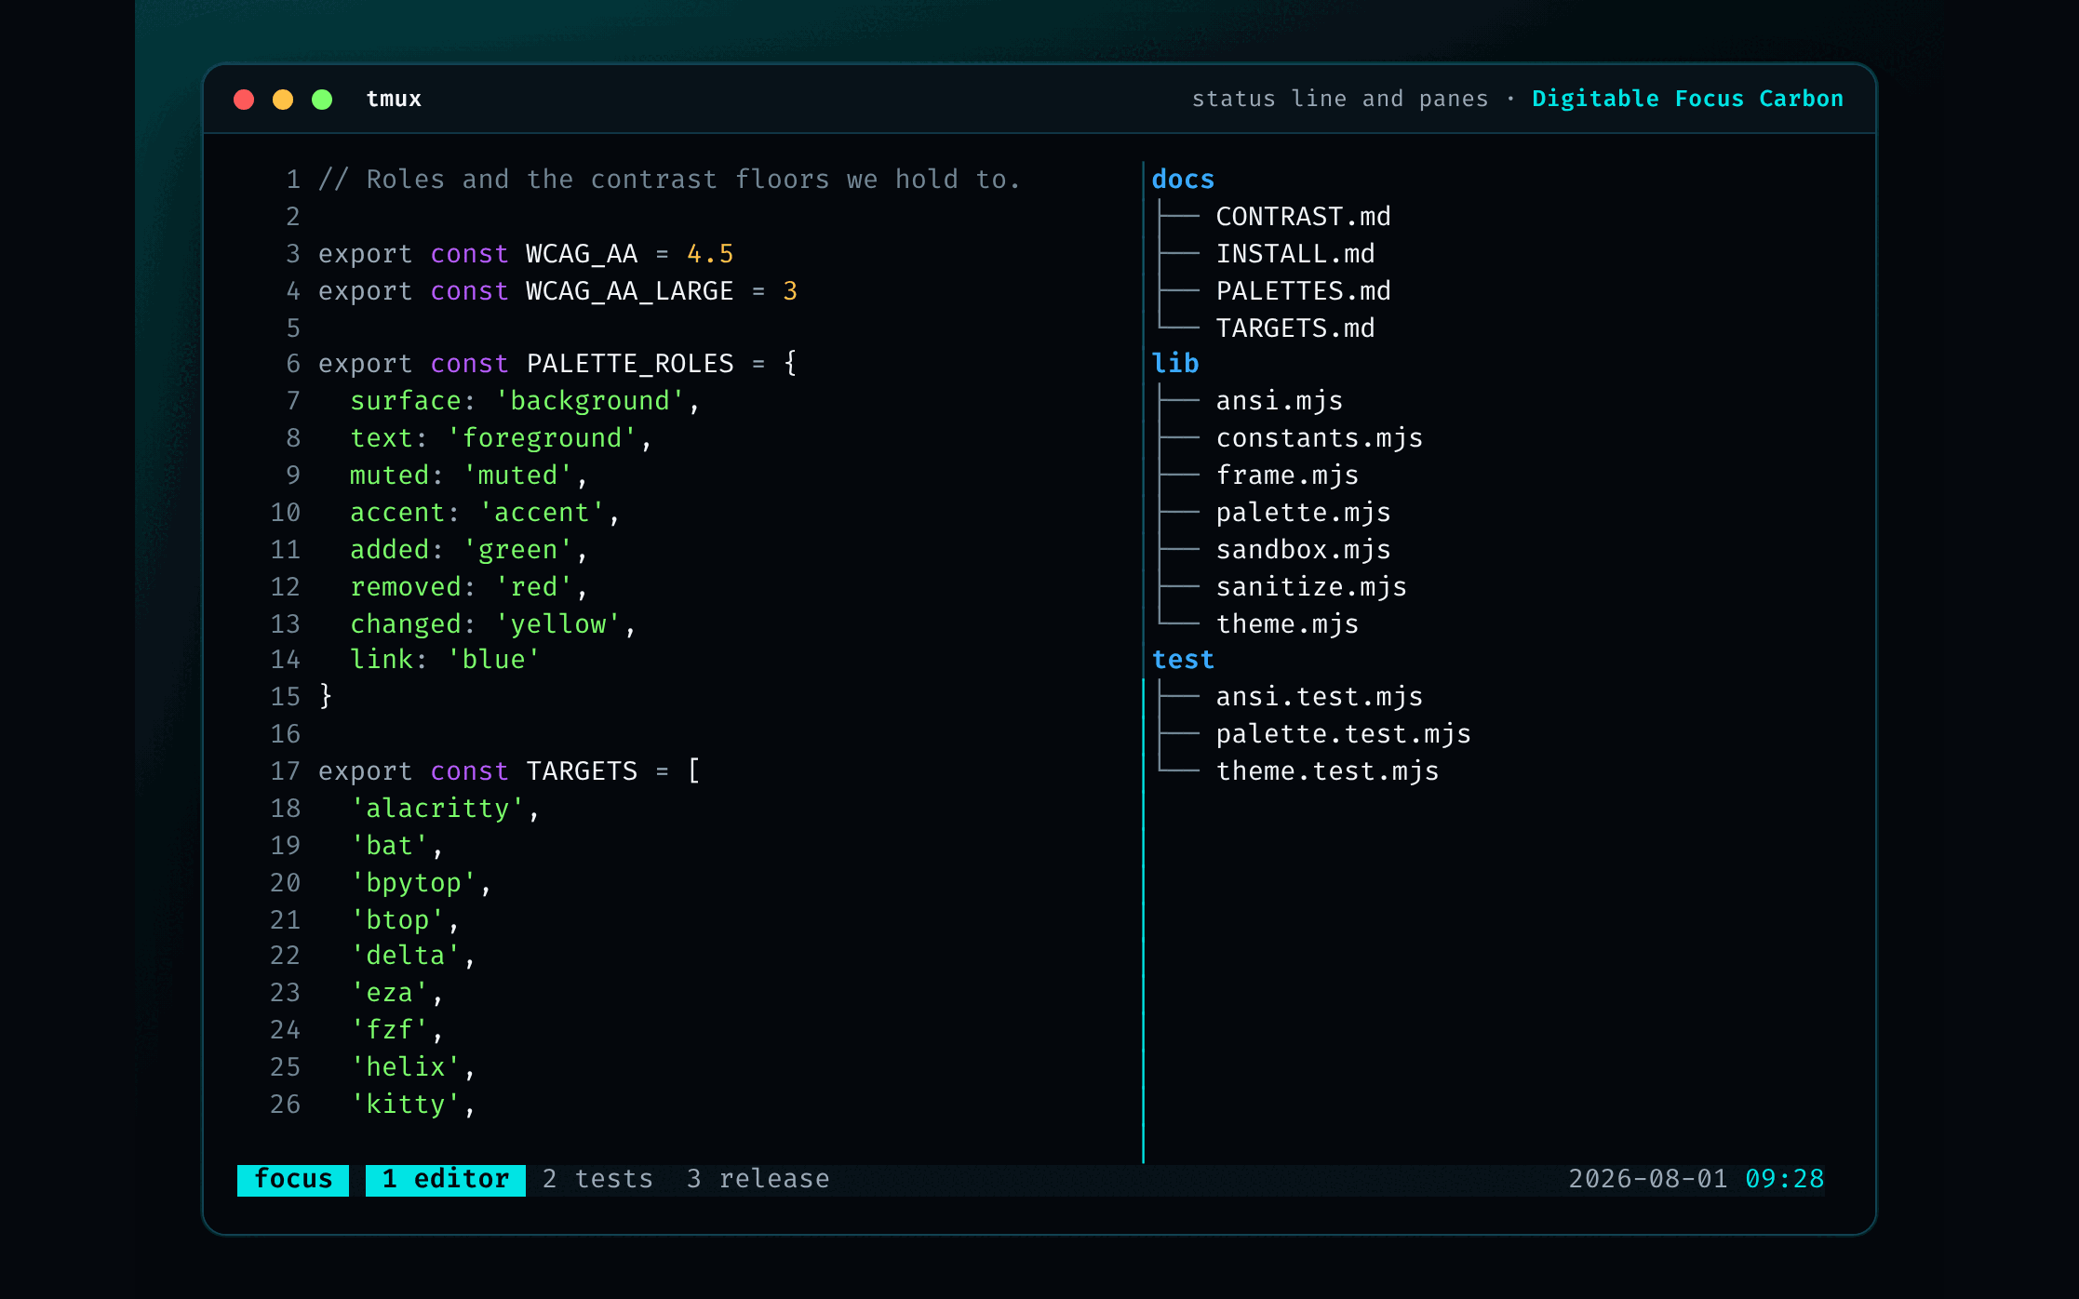Open TARGETS.md in the file tree
Screen dimensions: 2079x1299
[1295, 328]
